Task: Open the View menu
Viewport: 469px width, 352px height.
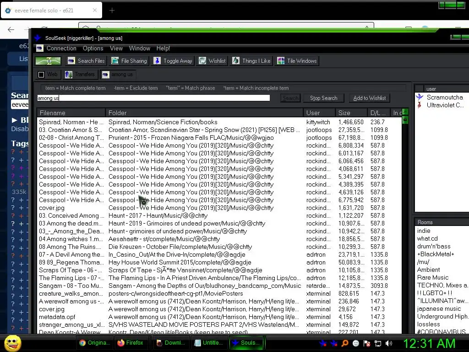Action: click(x=116, y=48)
